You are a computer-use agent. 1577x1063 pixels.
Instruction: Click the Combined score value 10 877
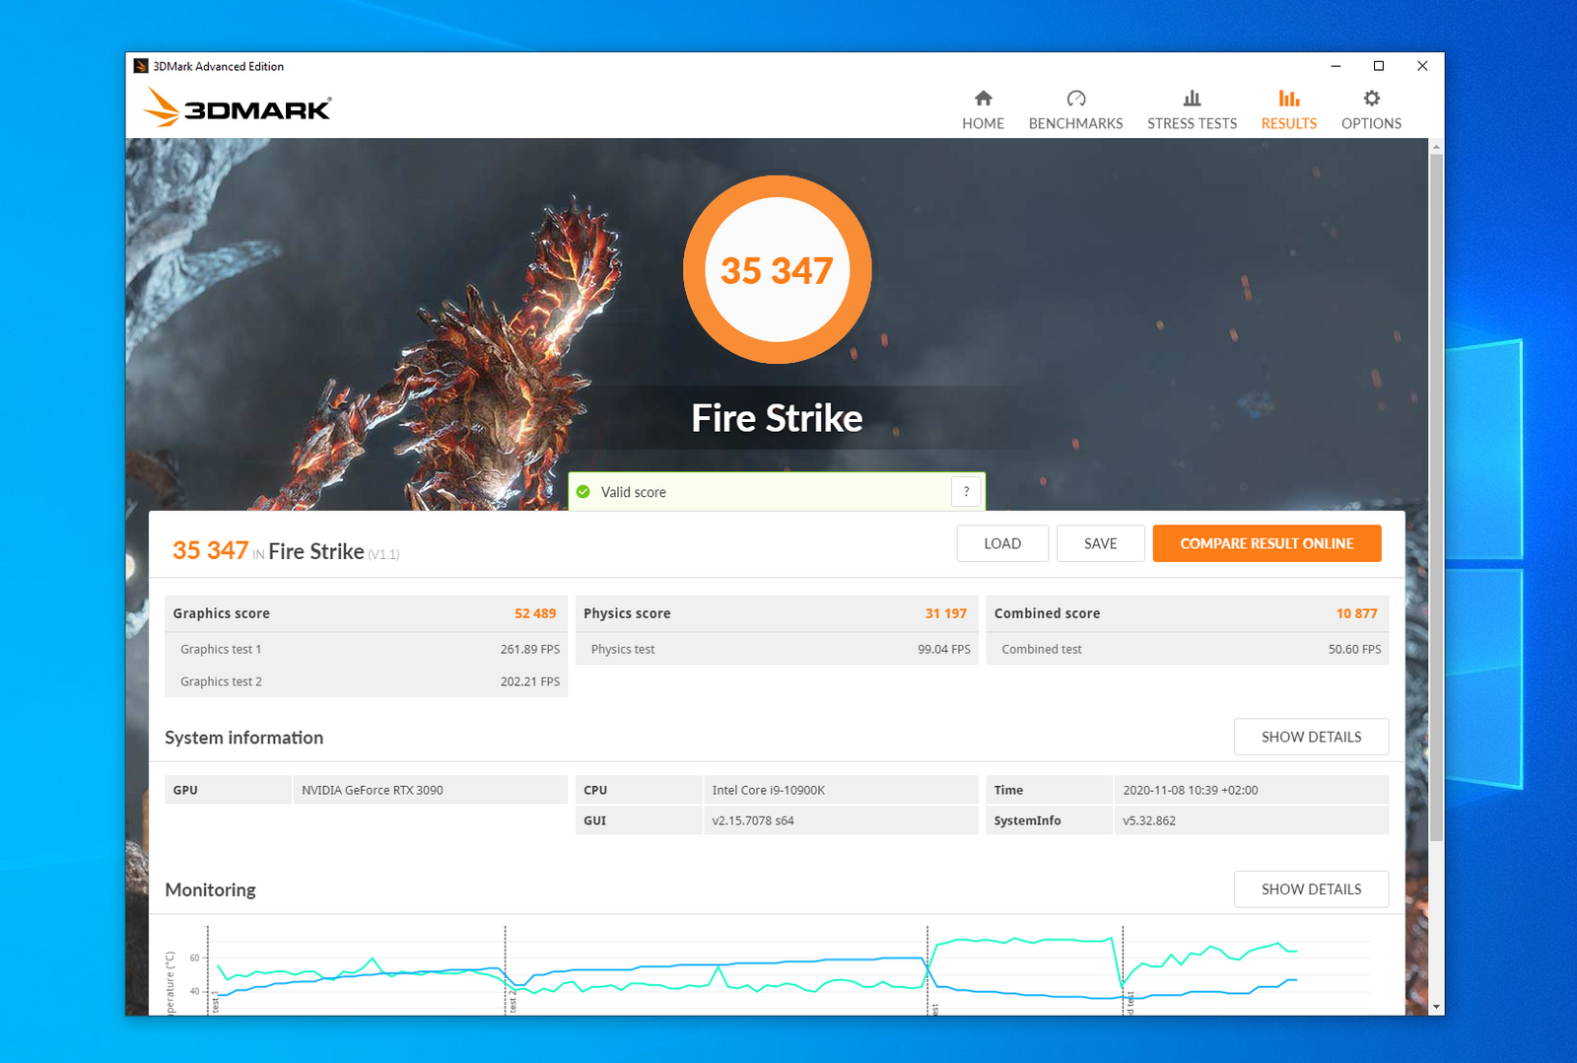tap(1356, 613)
